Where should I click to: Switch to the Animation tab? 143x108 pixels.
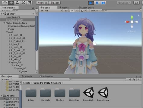46,76
